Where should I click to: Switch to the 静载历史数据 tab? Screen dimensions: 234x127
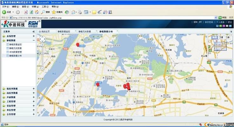[x=87, y=32]
